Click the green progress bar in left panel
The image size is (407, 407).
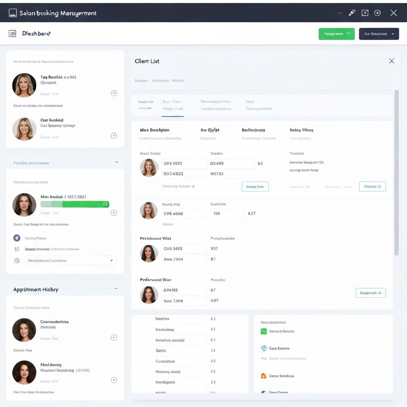pos(75,204)
